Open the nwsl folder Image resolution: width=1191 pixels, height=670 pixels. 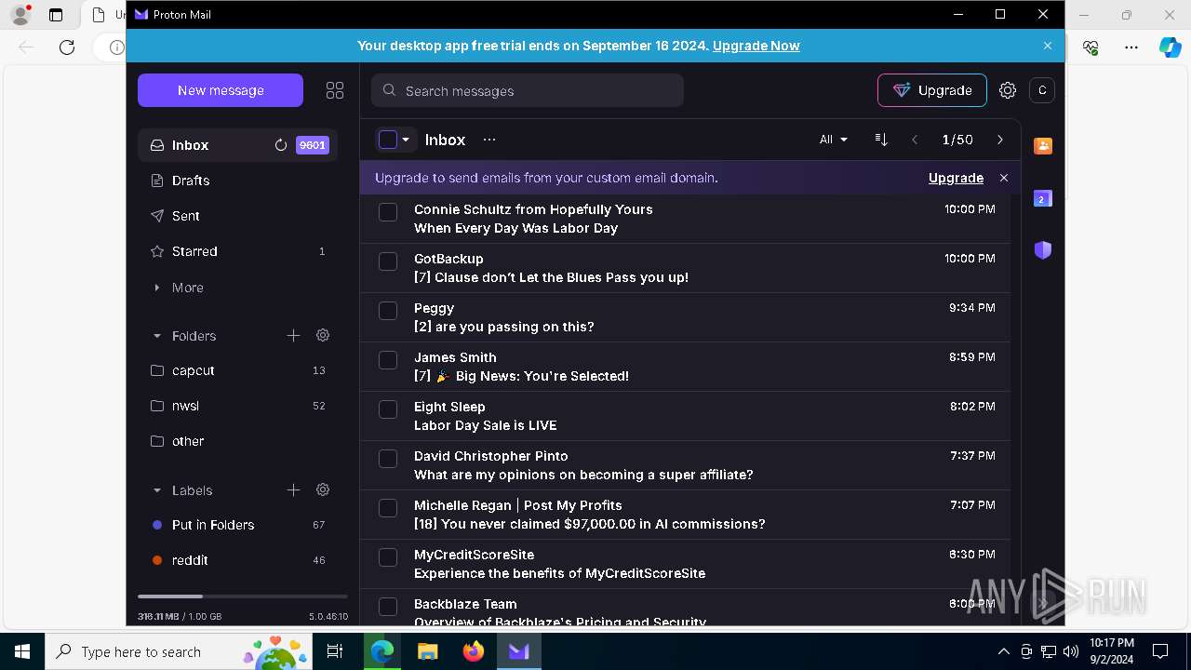click(x=237, y=406)
